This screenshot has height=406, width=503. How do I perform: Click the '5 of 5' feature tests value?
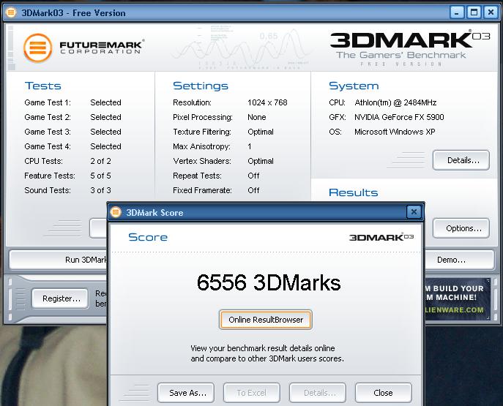tap(101, 176)
